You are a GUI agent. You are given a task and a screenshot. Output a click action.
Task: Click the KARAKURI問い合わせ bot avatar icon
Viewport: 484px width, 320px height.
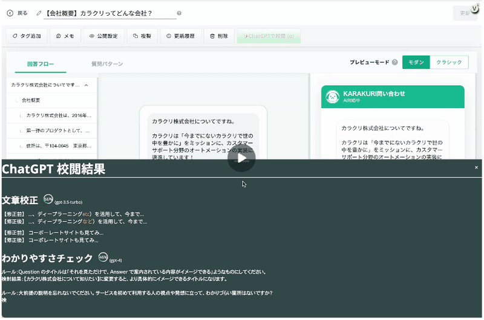pyautogui.click(x=332, y=97)
